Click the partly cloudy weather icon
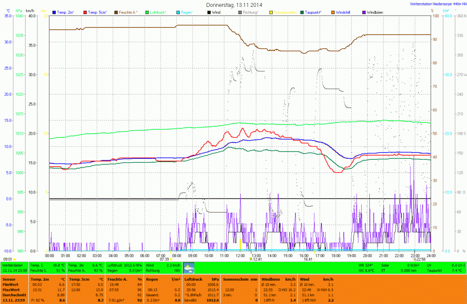The width and height of the screenshot is (467, 304). pyautogui.click(x=188, y=267)
